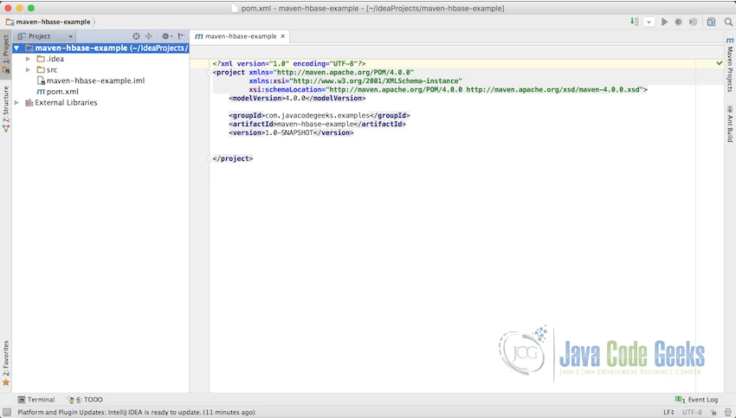Click the Platform and Plugin Updates status message
This screenshot has width=736, height=418.
click(136, 412)
